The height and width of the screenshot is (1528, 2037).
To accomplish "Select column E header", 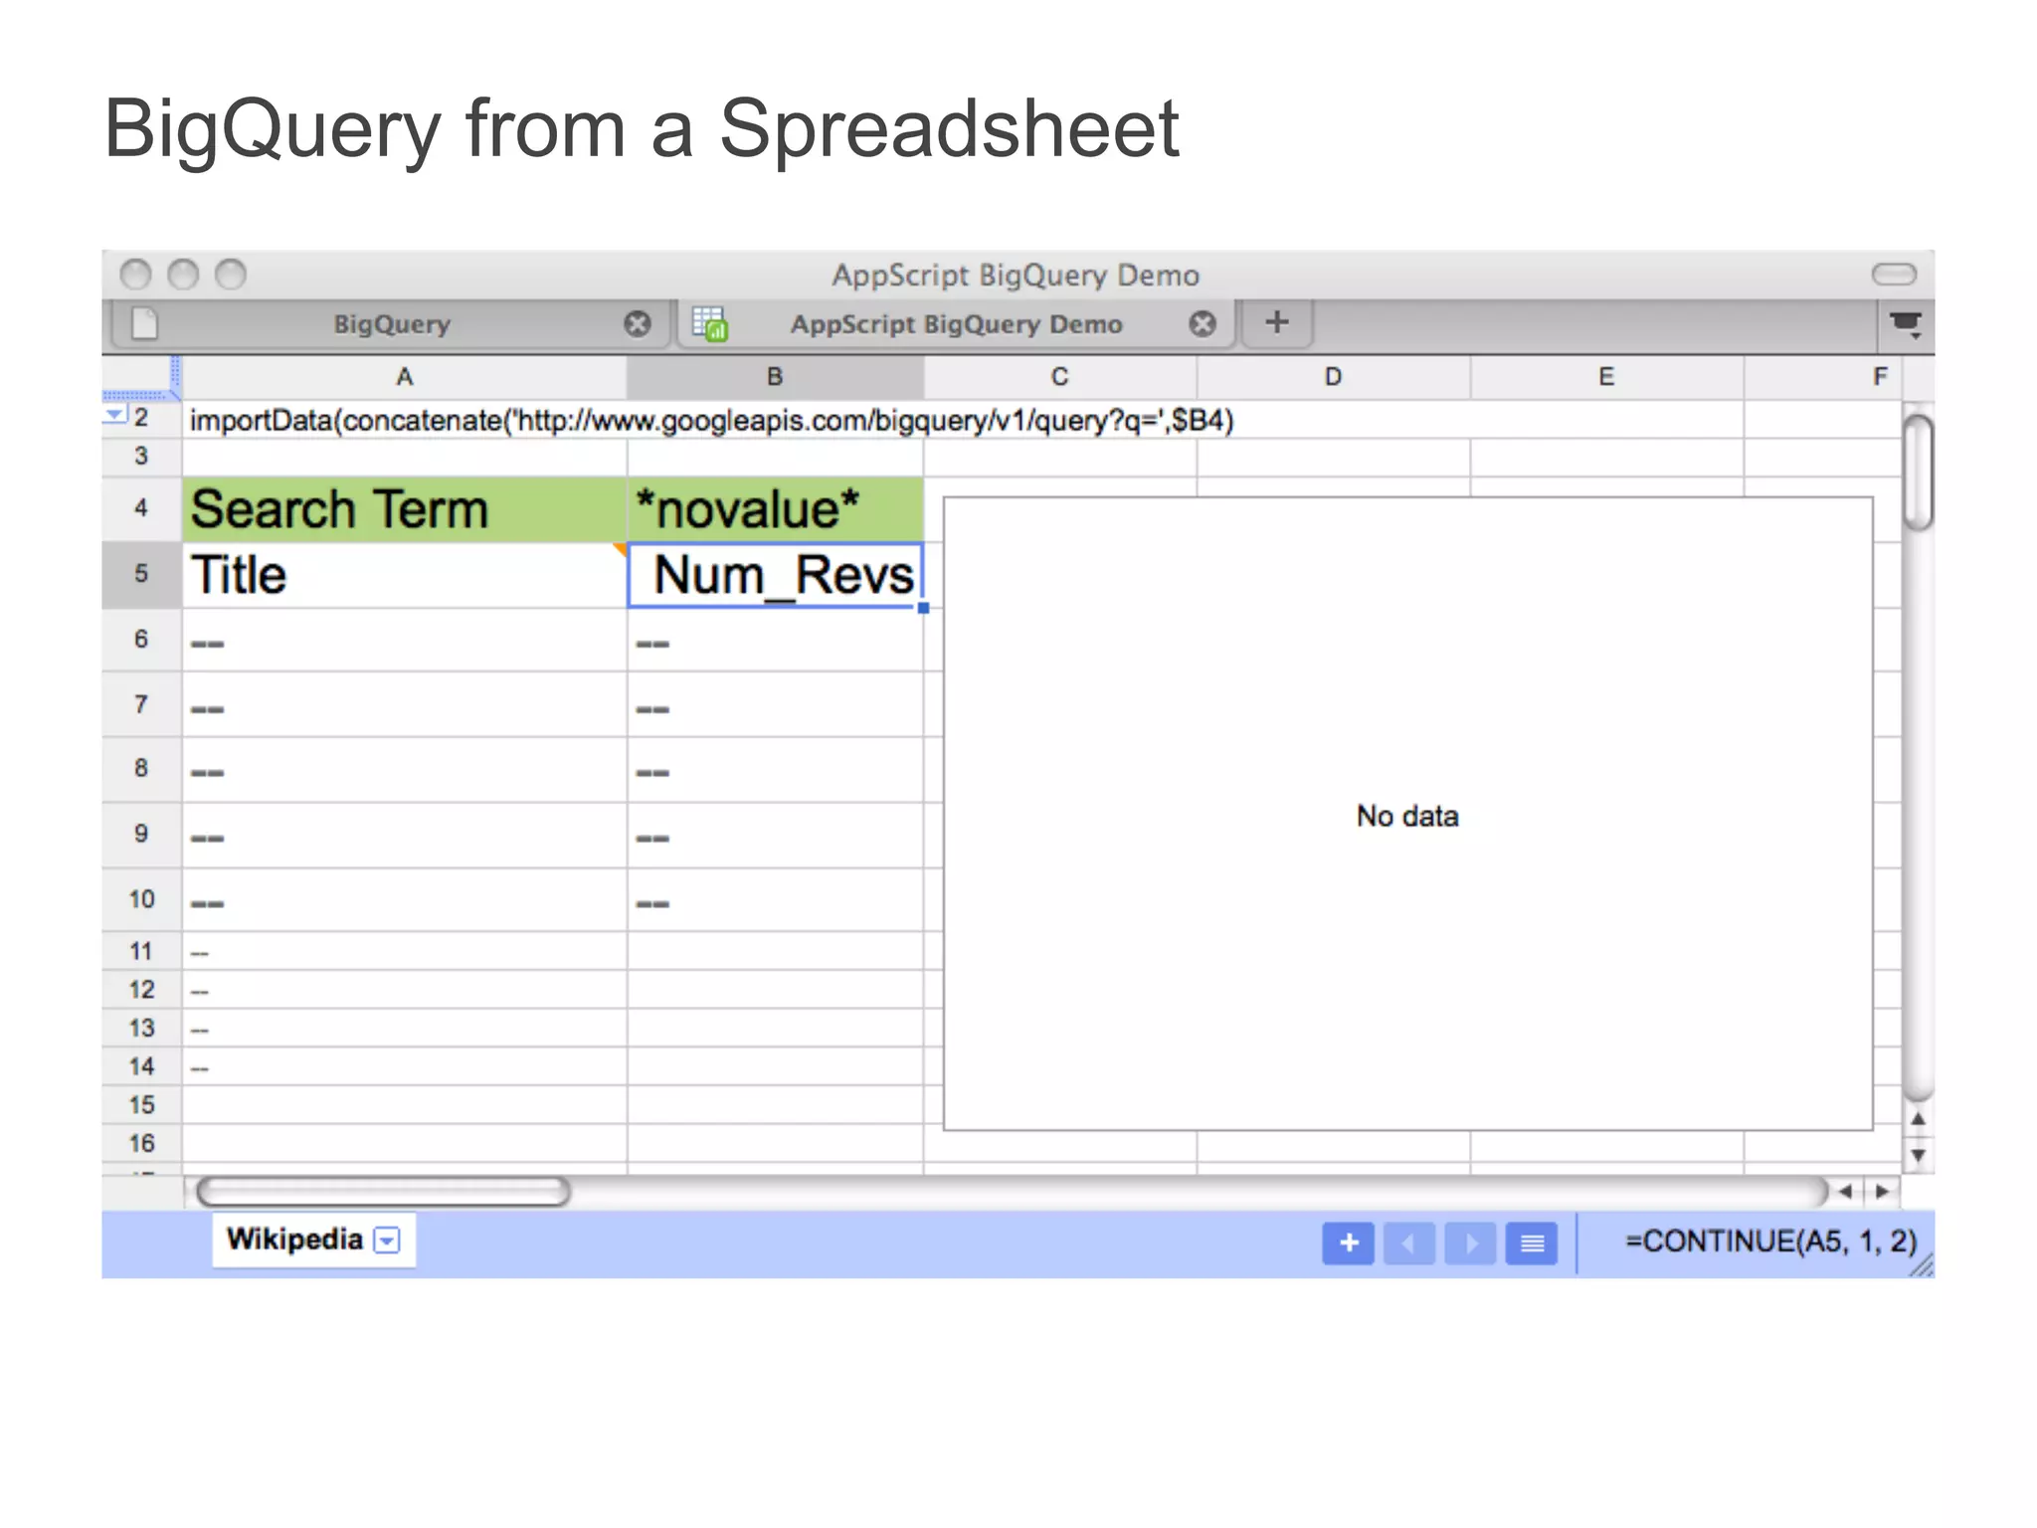I will click(x=1606, y=377).
